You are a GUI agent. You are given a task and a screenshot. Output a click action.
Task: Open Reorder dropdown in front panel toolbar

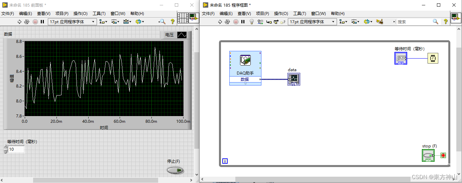(140, 22)
